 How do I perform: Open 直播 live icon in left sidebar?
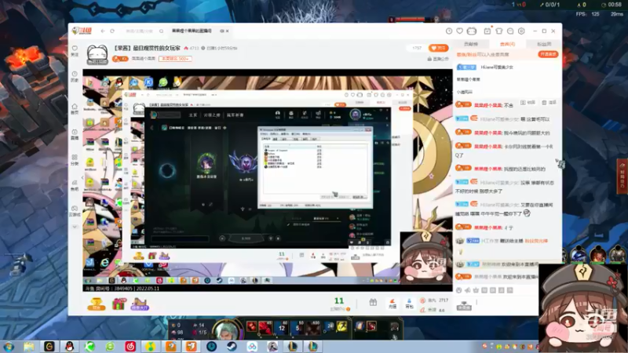[75, 134]
